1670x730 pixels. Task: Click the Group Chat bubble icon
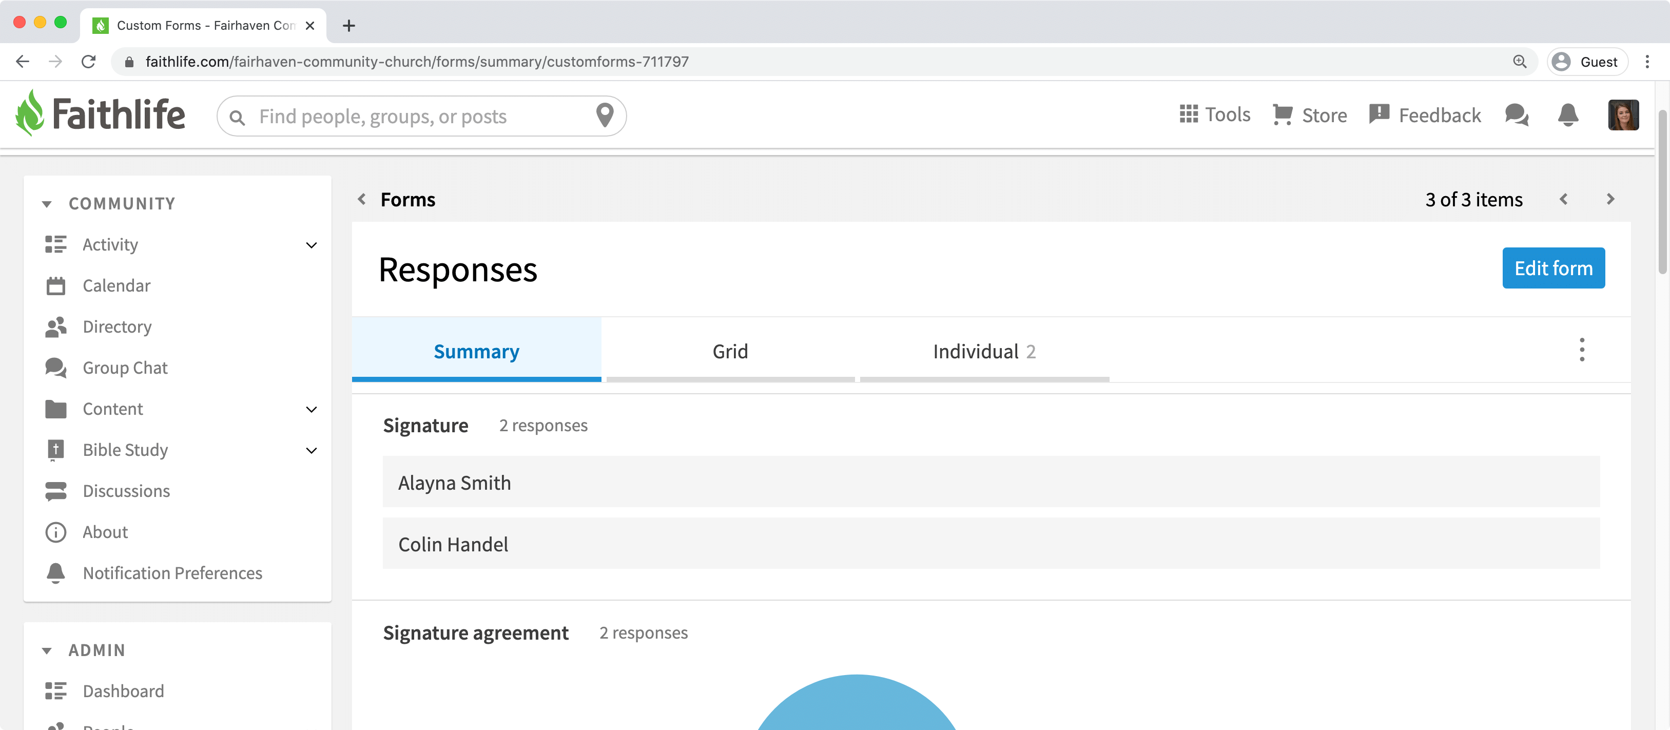click(x=56, y=368)
